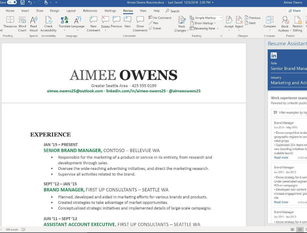Click the Save disk icon
This screenshot has height=233, width=307.
click(22, 2)
